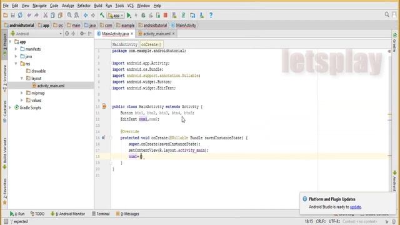This screenshot has height=225, width=400.
Task: Click the Debug app bug icon
Action: 143,15
